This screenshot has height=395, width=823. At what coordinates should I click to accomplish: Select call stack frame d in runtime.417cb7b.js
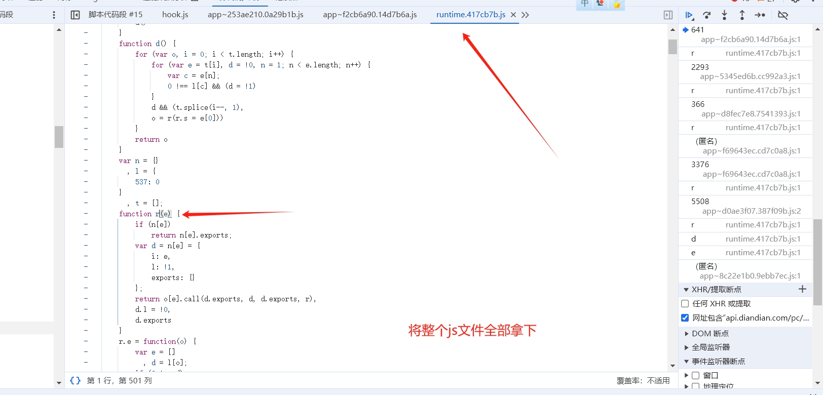(x=745, y=239)
